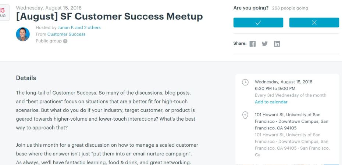Open the Customer Success group link
This screenshot has height=165, width=342.
click(x=66, y=34)
